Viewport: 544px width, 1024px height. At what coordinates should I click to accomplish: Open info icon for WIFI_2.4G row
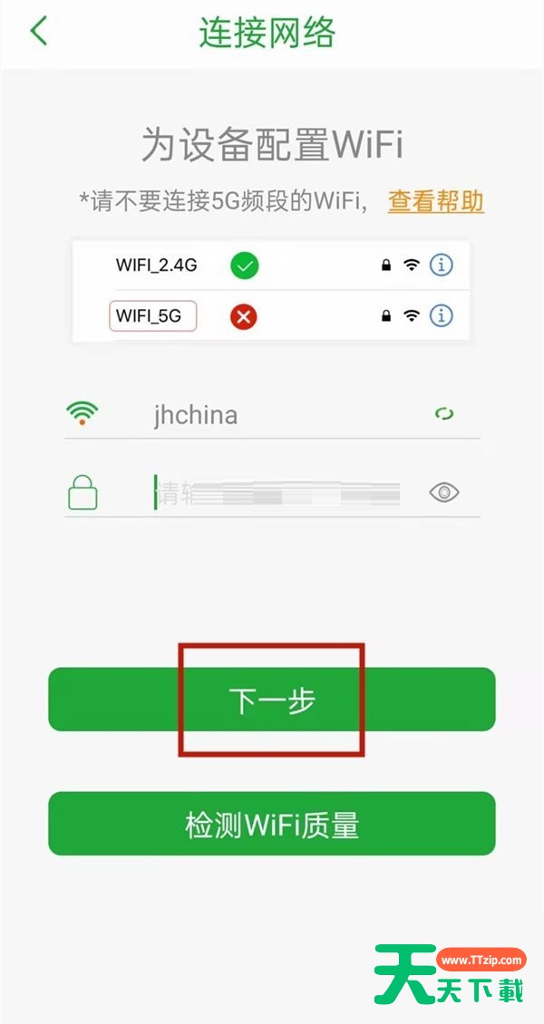pos(442,266)
